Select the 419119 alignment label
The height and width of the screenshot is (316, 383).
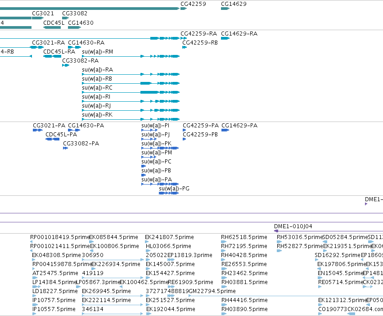[x=93, y=273]
